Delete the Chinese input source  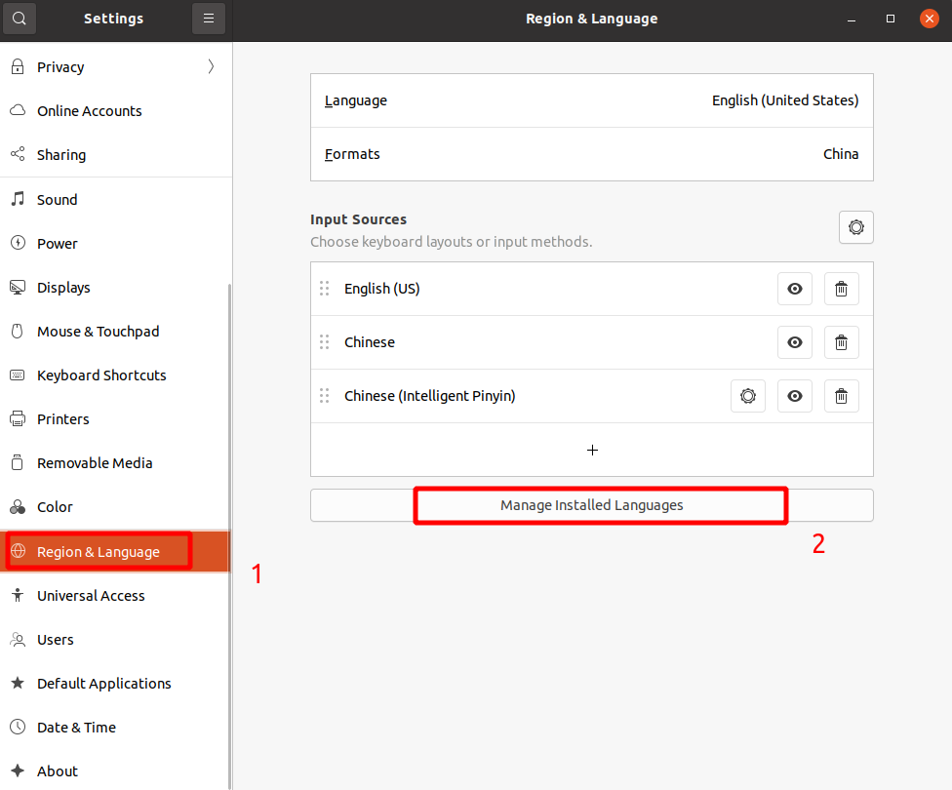[x=841, y=342]
